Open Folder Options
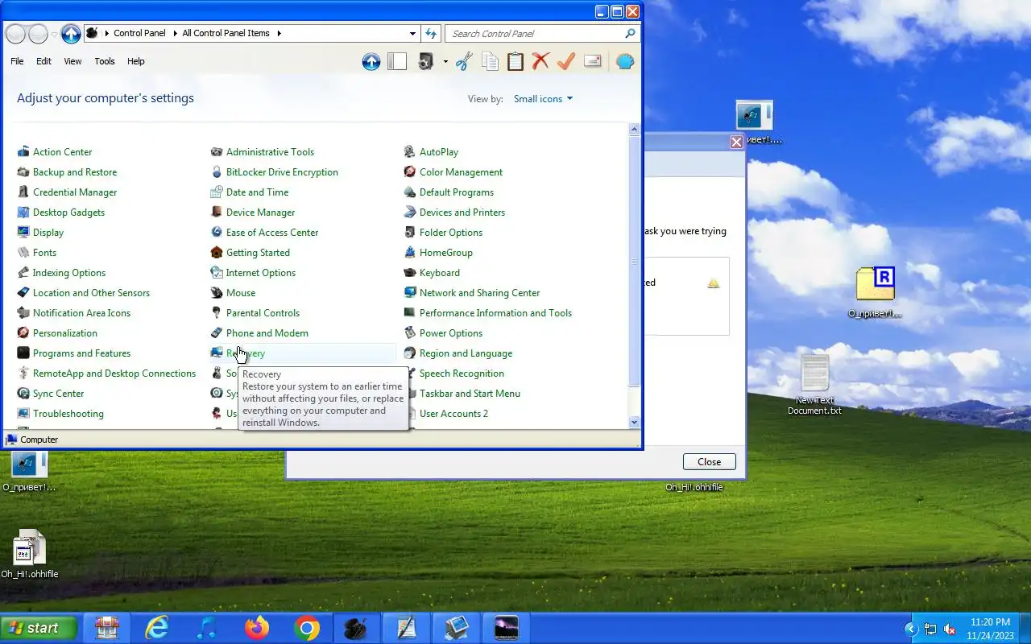 [451, 233]
